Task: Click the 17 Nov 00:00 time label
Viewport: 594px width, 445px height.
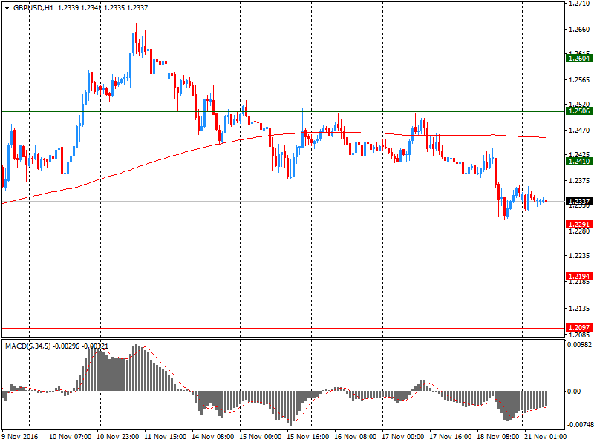Action: point(402,437)
